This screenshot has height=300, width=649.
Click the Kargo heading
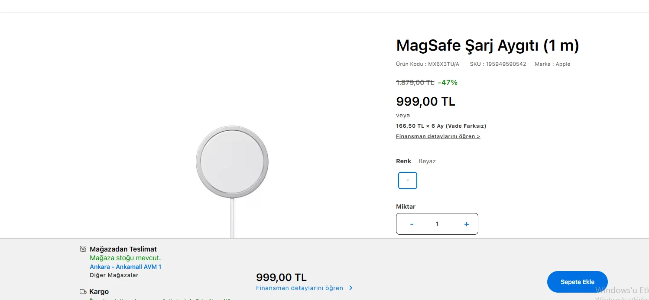tap(99, 292)
